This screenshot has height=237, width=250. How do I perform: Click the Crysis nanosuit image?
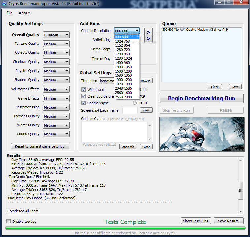202,134
